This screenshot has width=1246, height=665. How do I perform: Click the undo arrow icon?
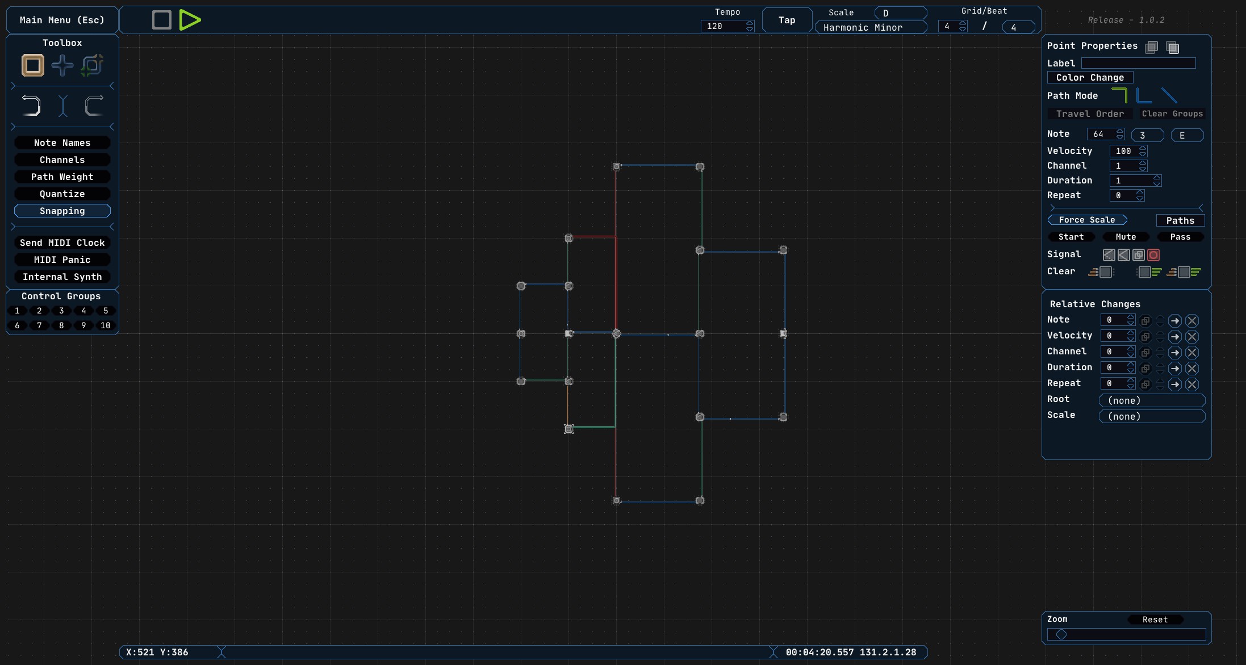point(31,106)
